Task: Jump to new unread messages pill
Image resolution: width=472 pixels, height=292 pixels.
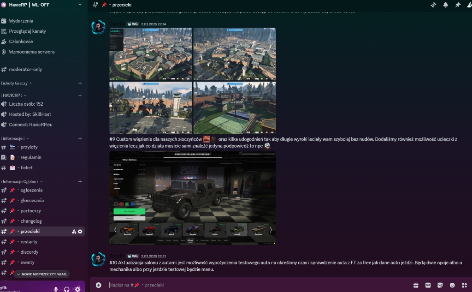Action: 42,274
